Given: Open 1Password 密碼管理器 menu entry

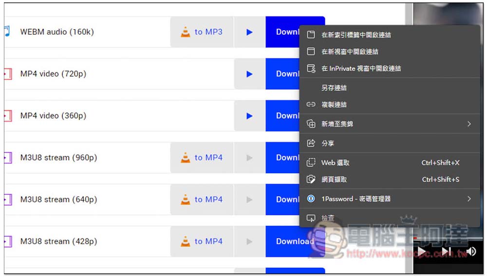Looking at the screenshot, I should click(x=390, y=199).
